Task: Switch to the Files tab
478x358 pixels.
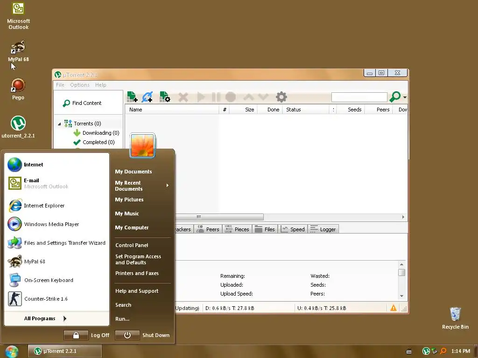Action: (265, 229)
